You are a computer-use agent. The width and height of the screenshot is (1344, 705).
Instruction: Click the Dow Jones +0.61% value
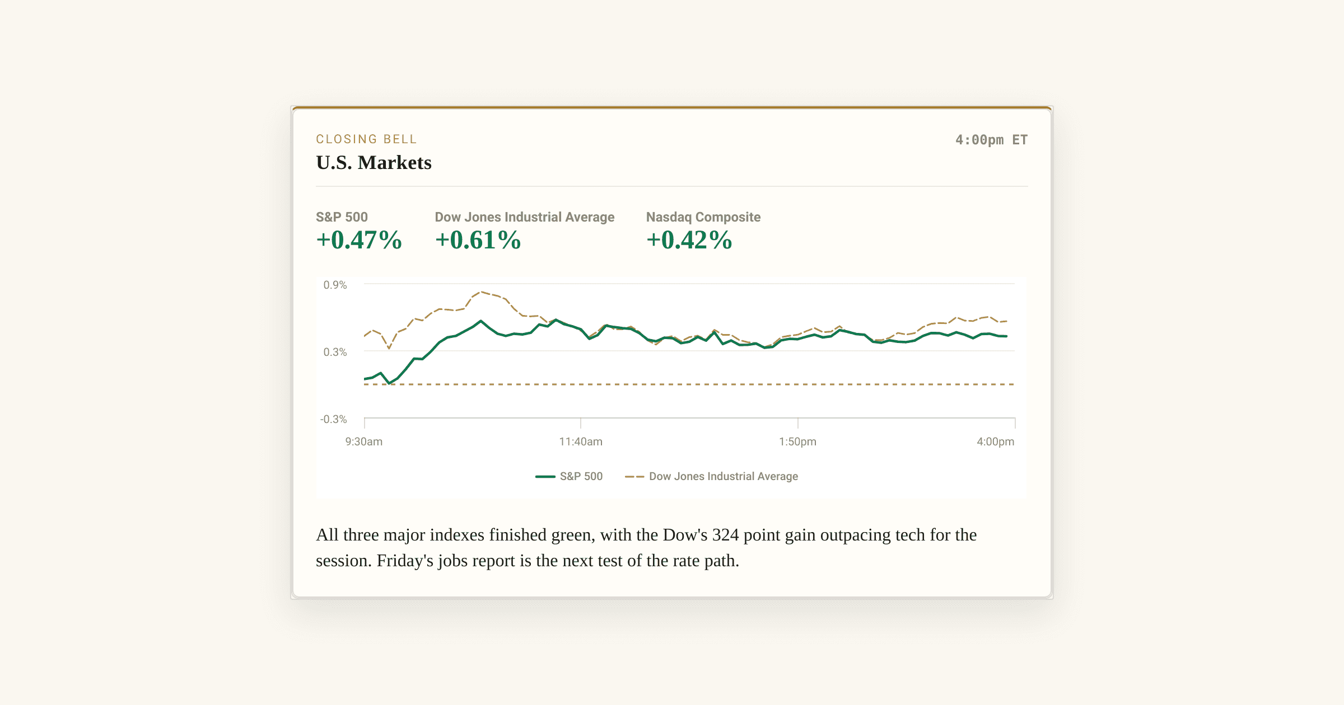(478, 240)
